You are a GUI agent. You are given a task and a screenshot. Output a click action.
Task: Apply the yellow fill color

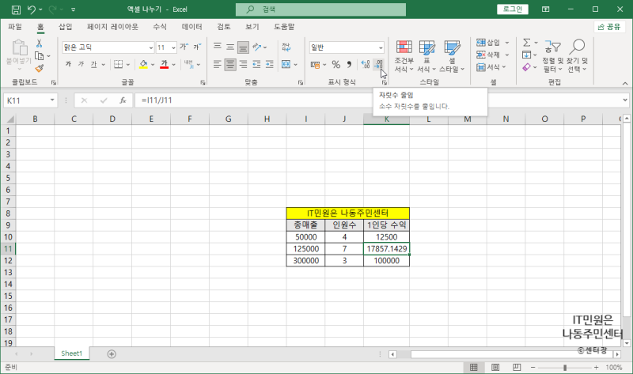pos(143,64)
